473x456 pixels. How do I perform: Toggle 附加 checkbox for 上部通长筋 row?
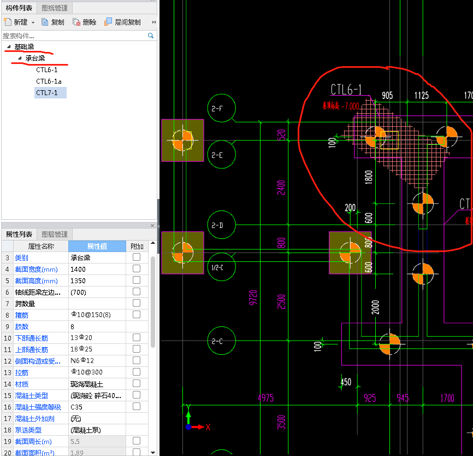click(x=137, y=349)
